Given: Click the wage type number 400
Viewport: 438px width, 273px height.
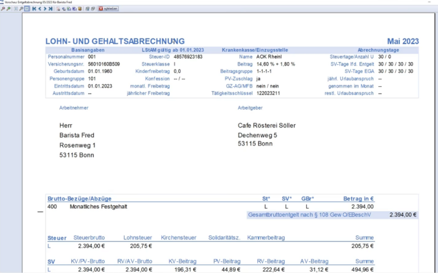Looking at the screenshot, I should pos(52,207).
